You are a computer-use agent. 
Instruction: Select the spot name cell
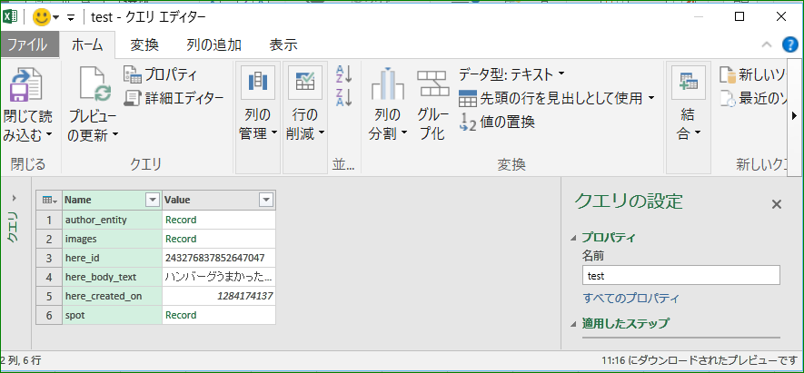(x=113, y=315)
